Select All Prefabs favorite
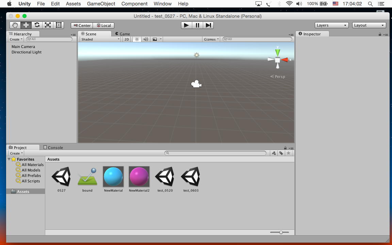The width and height of the screenshot is (392, 245). click(x=28, y=176)
